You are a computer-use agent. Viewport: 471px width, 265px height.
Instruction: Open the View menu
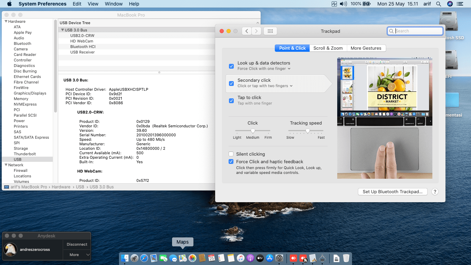point(93,4)
